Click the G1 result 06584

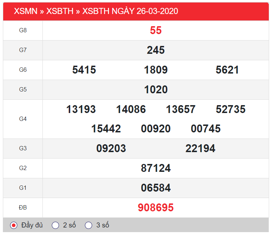[x=156, y=188]
